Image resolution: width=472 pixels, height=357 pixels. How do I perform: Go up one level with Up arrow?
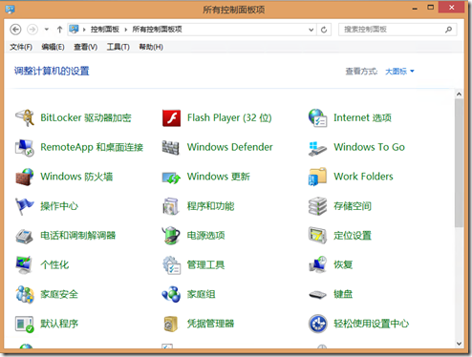(59, 30)
